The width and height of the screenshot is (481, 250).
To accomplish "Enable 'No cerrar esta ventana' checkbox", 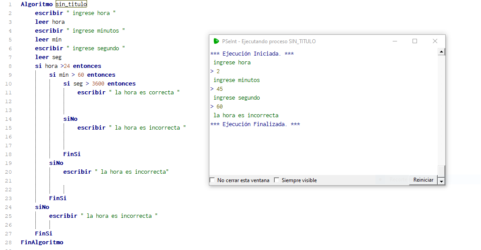I will 212,180.
